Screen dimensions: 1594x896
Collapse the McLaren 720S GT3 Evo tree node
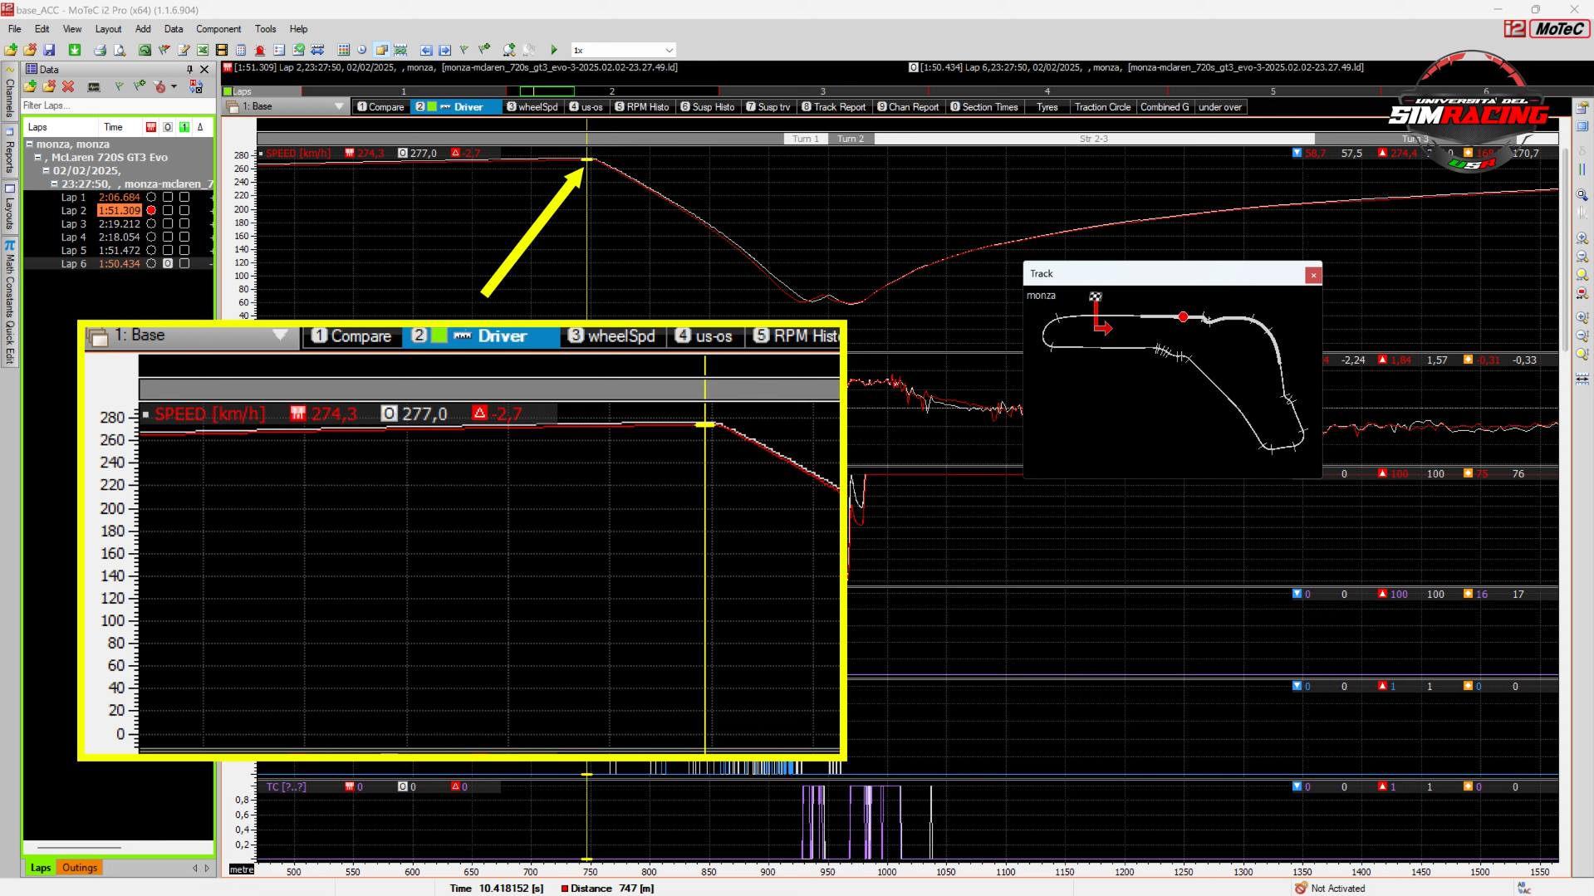[x=37, y=157]
